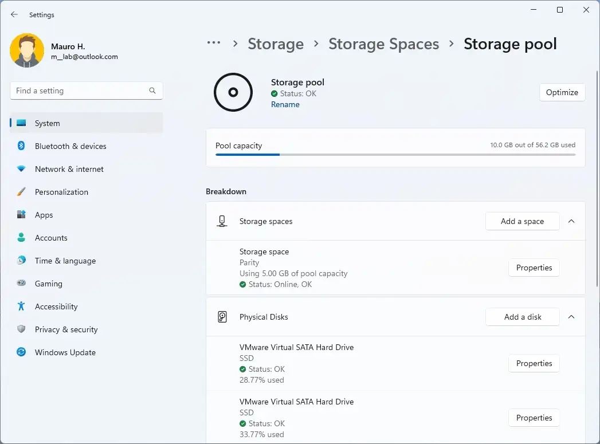Image resolution: width=600 pixels, height=444 pixels.
Task: Collapse the Physical Disks section chevron
Action: pos(571,317)
